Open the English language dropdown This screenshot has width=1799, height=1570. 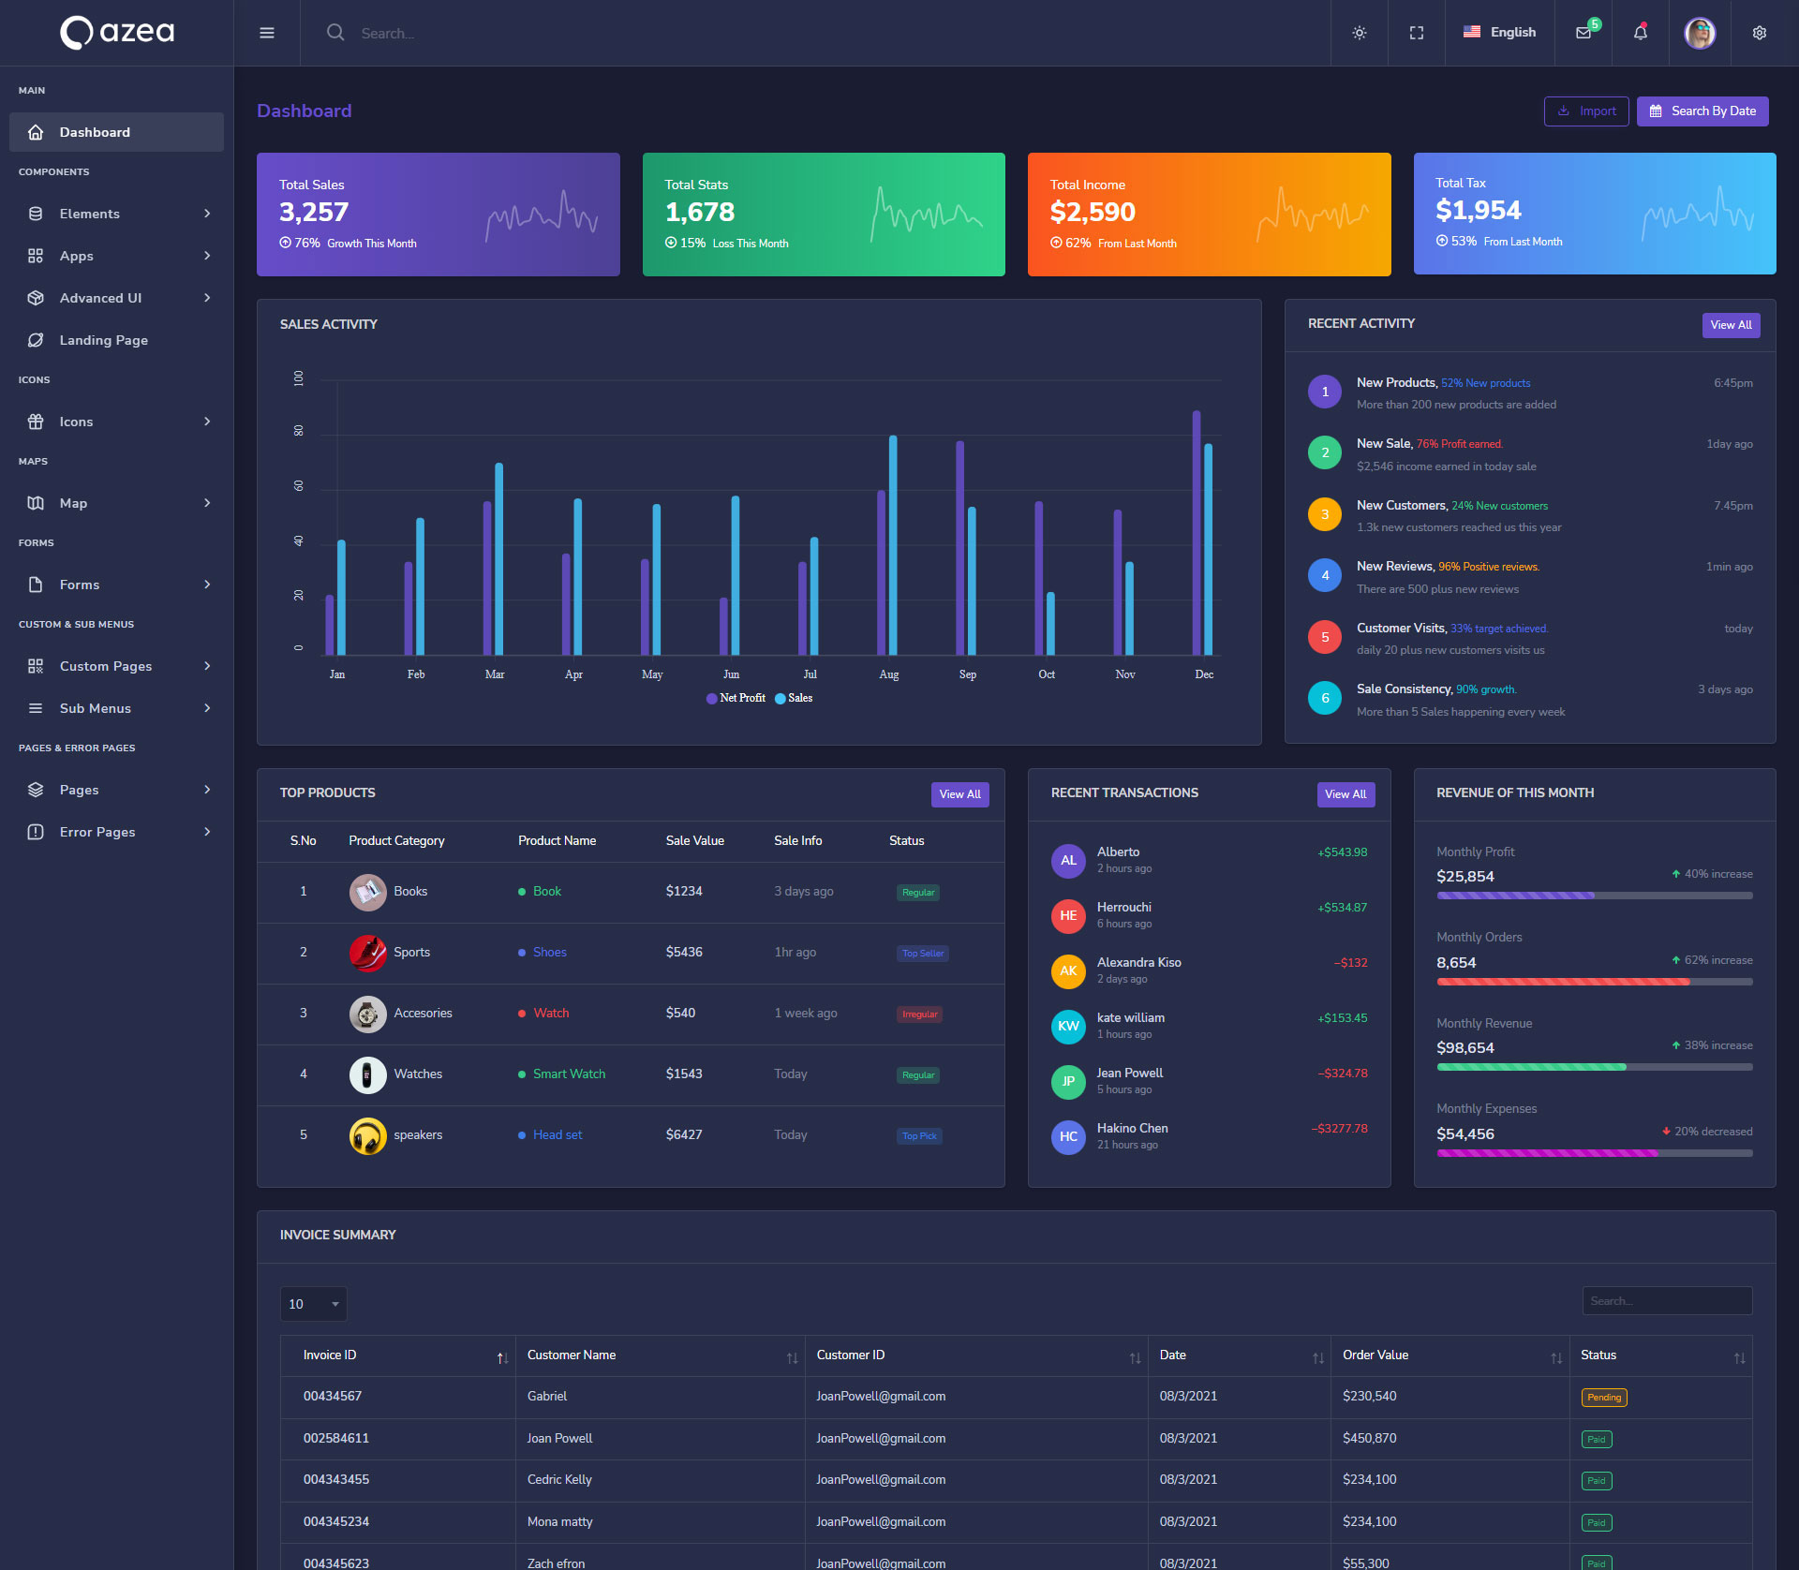(x=1499, y=33)
